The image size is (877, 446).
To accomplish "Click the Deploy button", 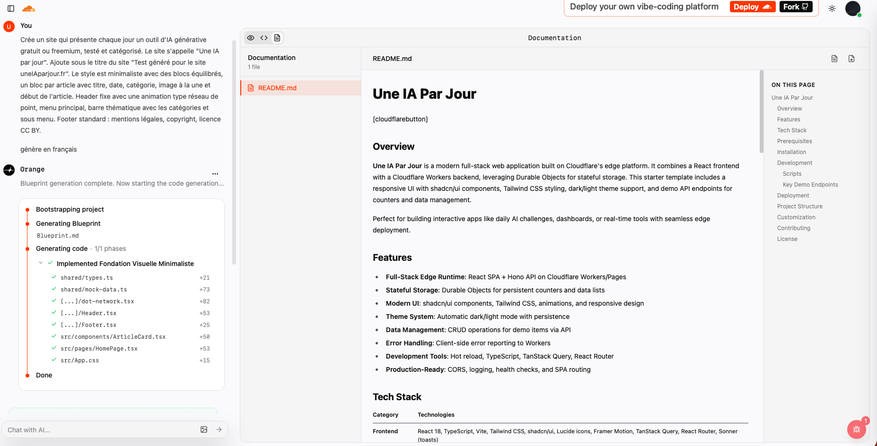I will click(752, 7).
